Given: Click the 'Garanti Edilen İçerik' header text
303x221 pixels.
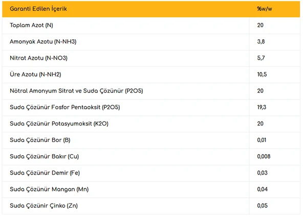Looking at the screenshot, I should (x=38, y=9).
